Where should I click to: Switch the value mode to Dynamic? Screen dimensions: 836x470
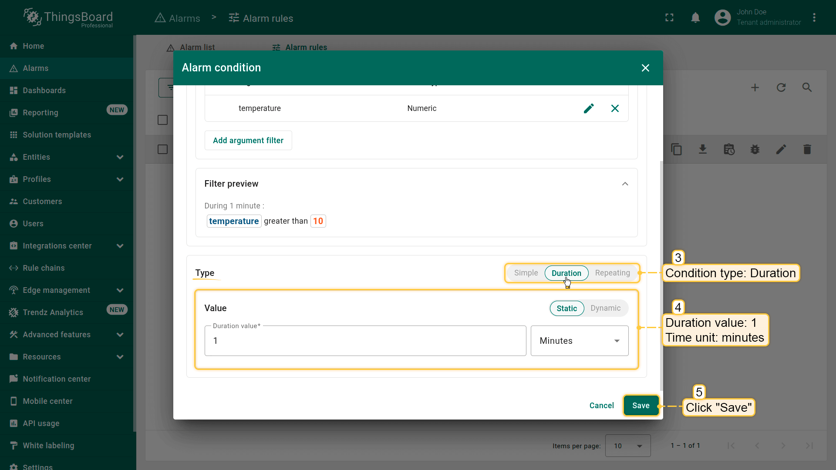(605, 308)
